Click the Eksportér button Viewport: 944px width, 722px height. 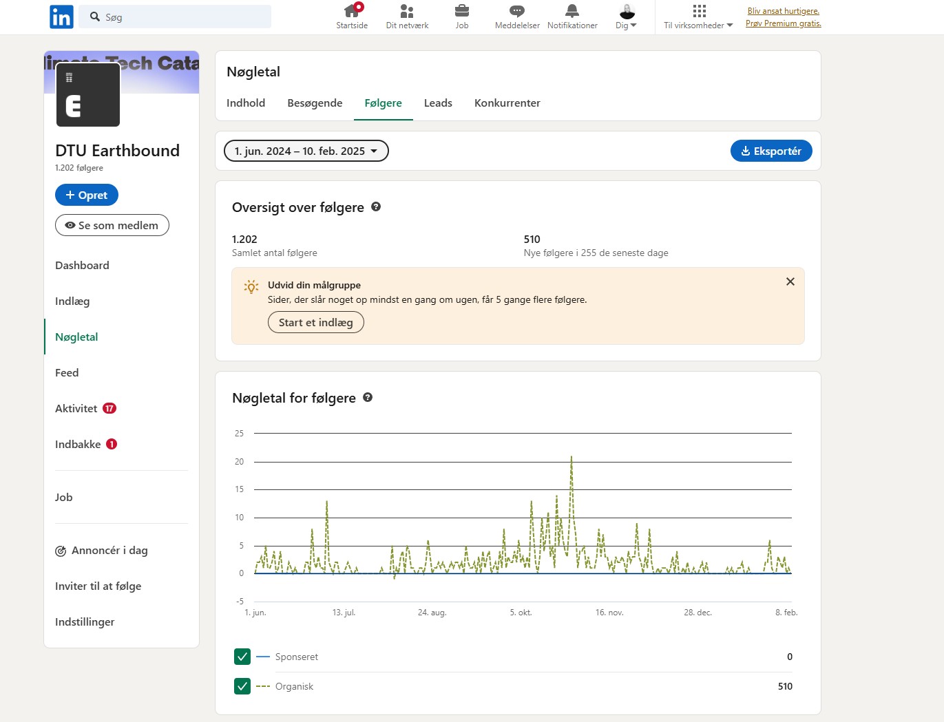[x=771, y=151]
